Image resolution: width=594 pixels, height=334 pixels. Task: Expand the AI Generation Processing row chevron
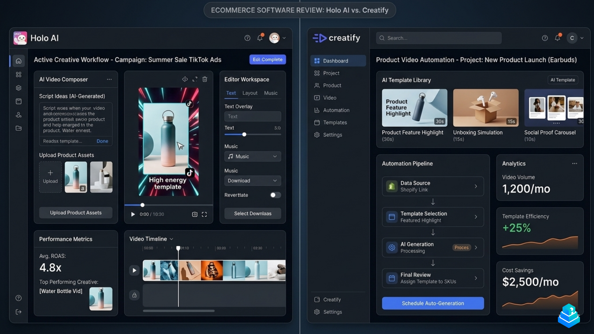pyautogui.click(x=476, y=248)
